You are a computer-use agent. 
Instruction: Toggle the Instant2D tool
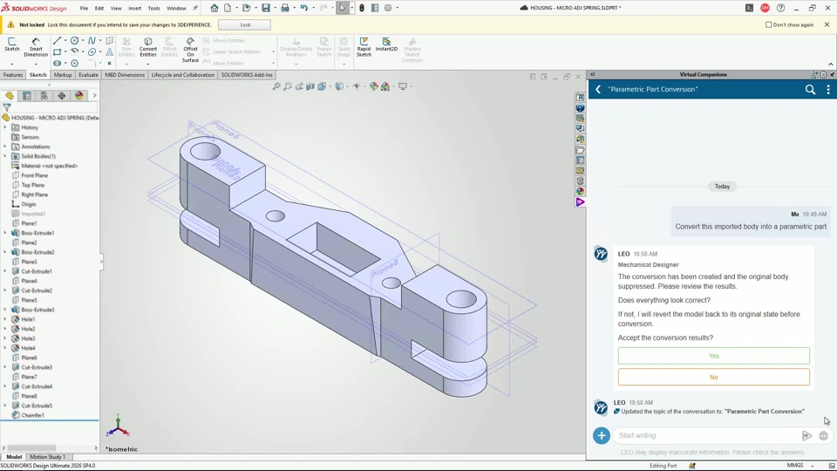pyautogui.click(x=386, y=44)
